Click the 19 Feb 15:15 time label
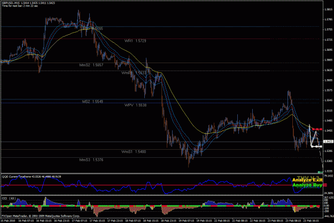 click(205, 220)
